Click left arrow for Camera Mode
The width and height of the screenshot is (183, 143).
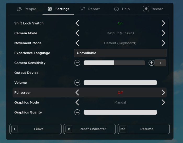tap(77, 33)
